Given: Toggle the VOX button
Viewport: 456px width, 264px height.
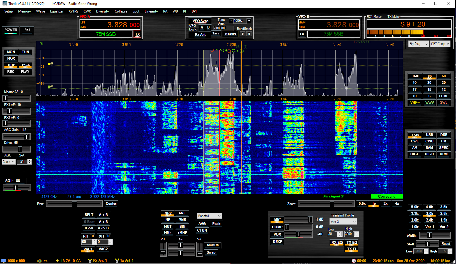Looking at the screenshot, I should coord(277,234).
